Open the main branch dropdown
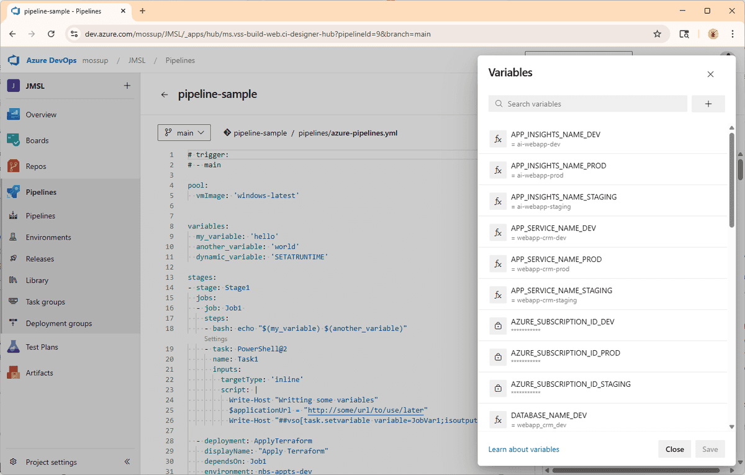Screen dimensions: 745x475 (x=184, y=132)
